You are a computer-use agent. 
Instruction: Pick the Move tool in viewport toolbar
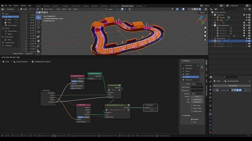[39, 27]
